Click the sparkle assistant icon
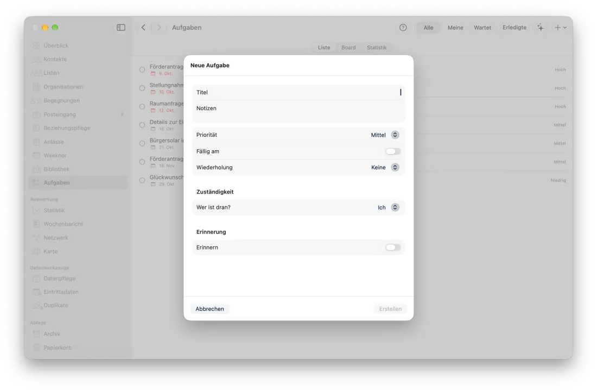Screen dimensions: 597x391 pos(540,27)
